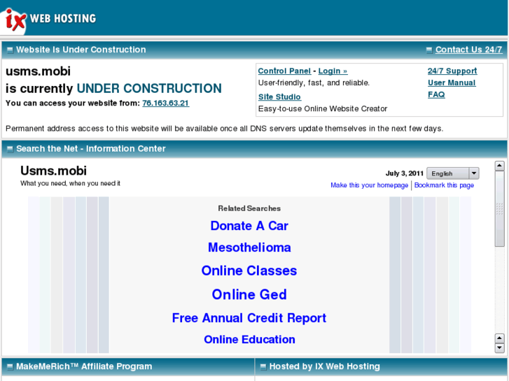The image size is (509, 381).
Task: Open the Site Studio link
Action: 279,97
